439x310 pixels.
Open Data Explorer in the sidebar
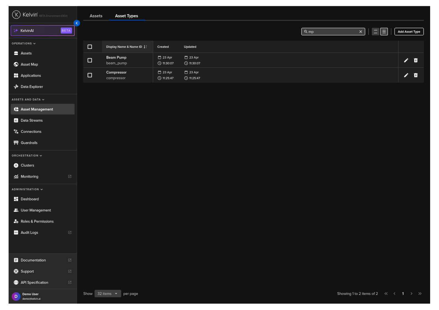point(32,87)
